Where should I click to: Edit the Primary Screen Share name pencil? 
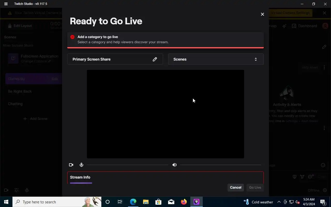[155, 59]
